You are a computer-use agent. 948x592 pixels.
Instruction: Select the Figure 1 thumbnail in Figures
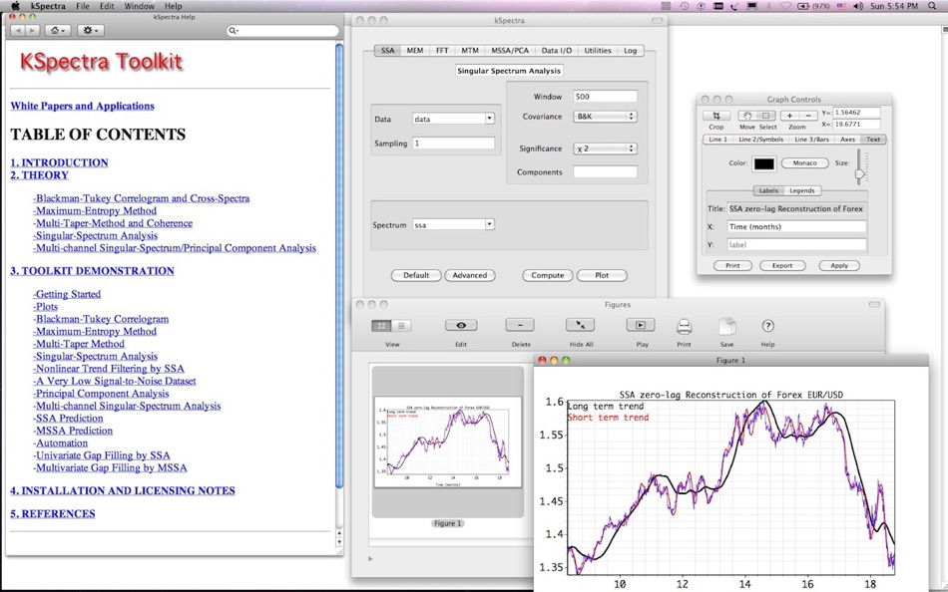[x=447, y=442]
